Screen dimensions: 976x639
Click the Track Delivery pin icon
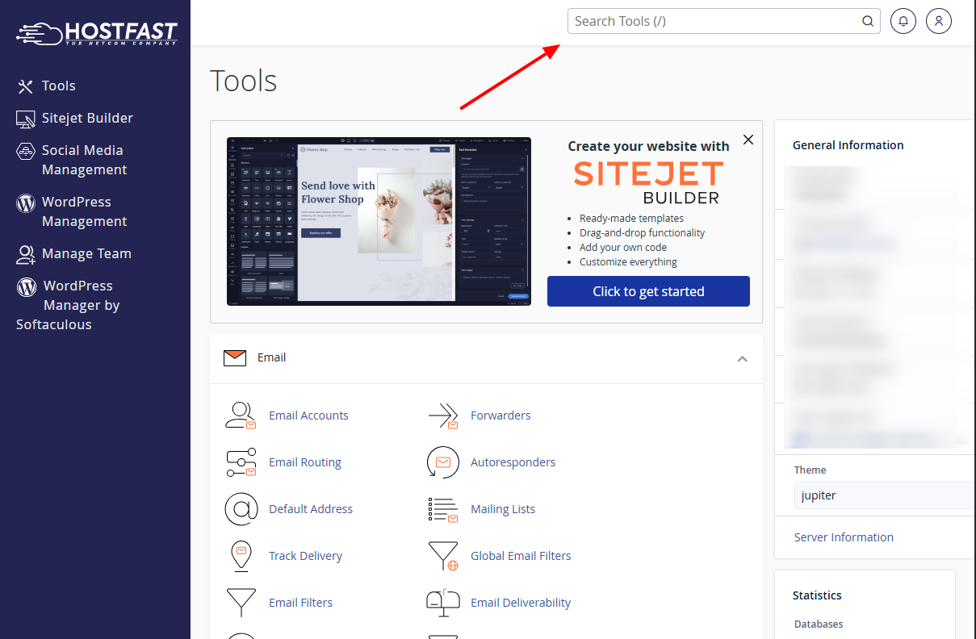(241, 556)
